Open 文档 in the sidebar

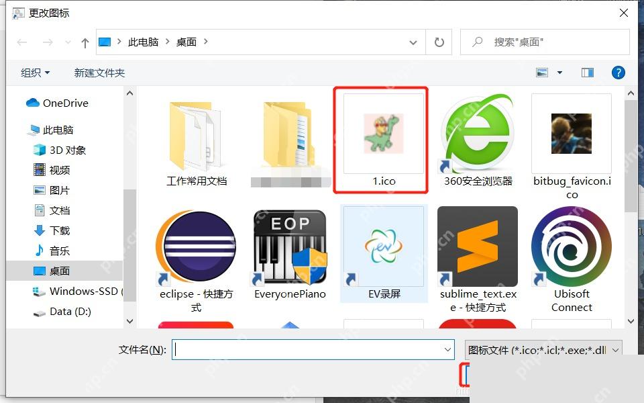(x=52, y=210)
